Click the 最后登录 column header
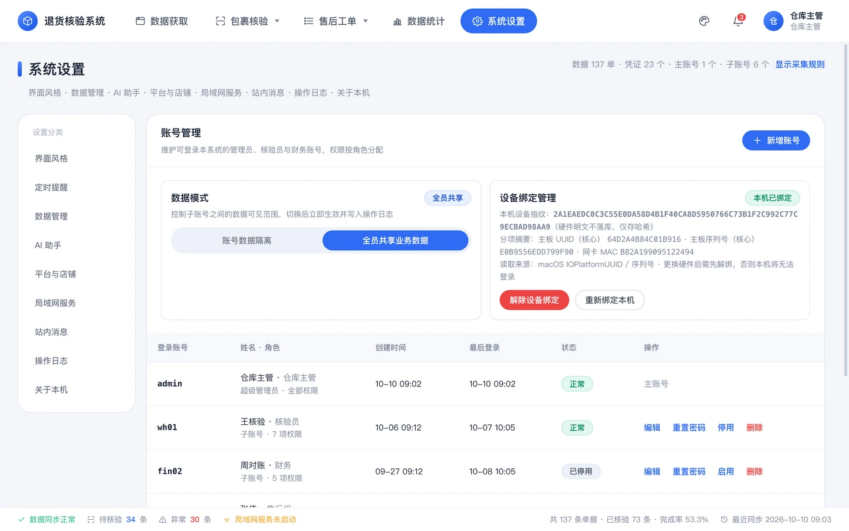 (485, 348)
